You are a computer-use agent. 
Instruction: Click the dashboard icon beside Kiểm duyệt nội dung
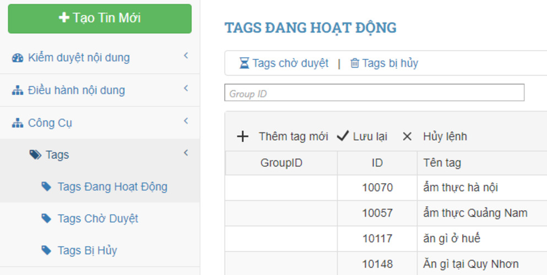click(18, 58)
